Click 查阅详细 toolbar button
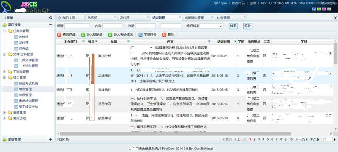 (x=66, y=35)
